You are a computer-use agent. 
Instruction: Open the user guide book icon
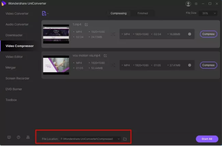(9, 137)
